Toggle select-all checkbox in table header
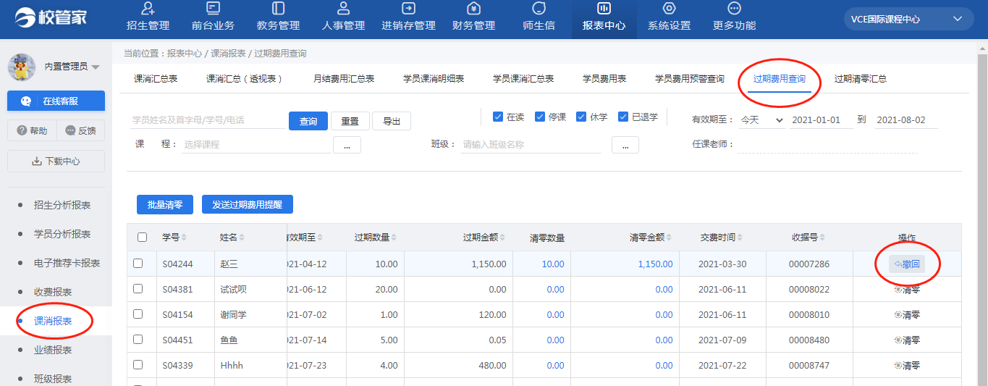The width and height of the screenshot is (988, 386). pyautogui.click(x=142, y=237)
